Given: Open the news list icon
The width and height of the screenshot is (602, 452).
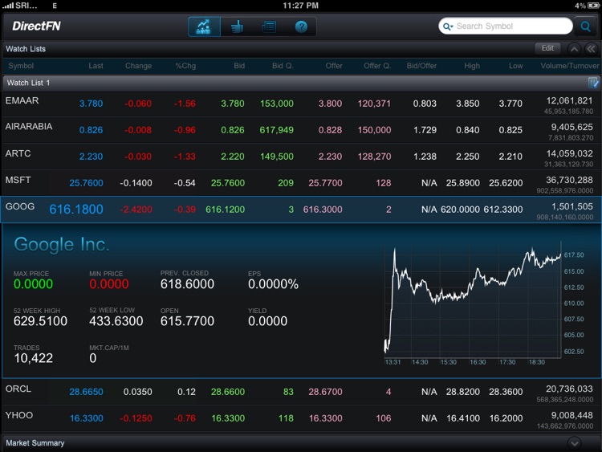Looking at the screenshot, I should [269, 26].
